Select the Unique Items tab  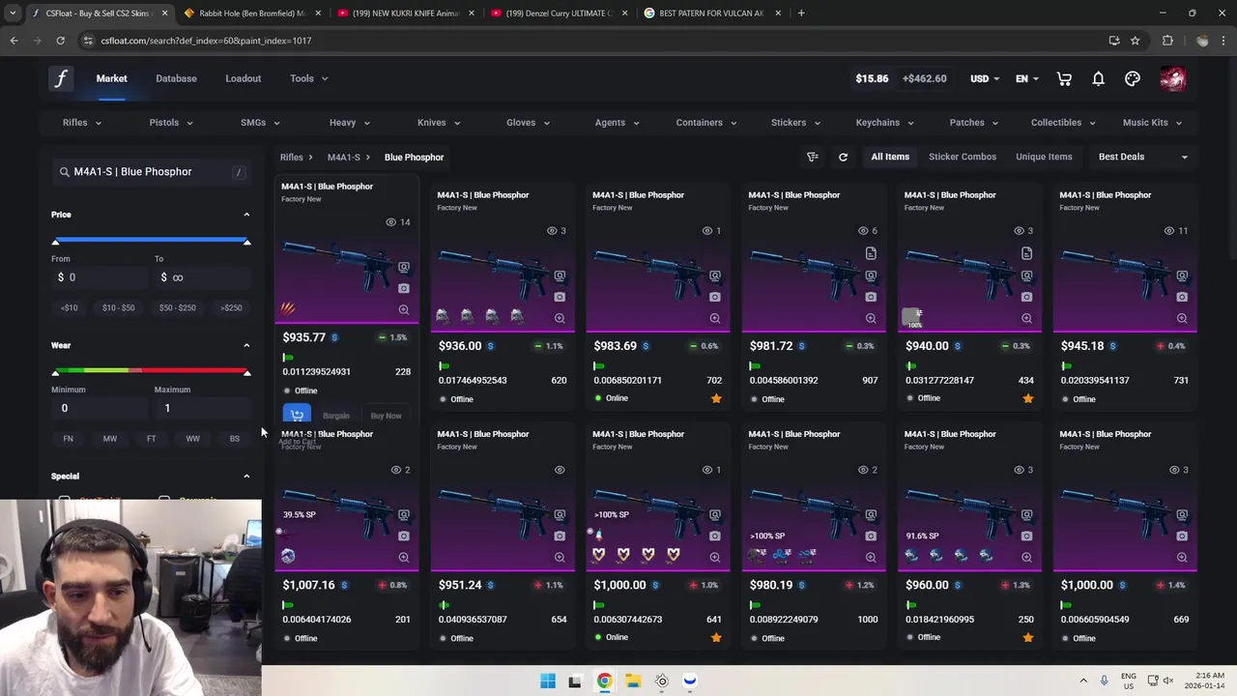[1044, 157]
